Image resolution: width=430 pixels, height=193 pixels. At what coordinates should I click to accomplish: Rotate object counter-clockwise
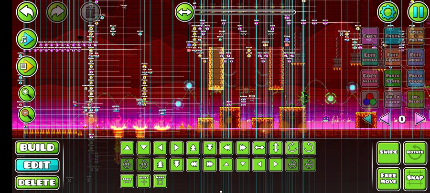click(x=309, y=148)
